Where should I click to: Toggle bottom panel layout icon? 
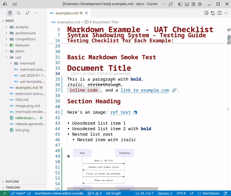[187, 4]
